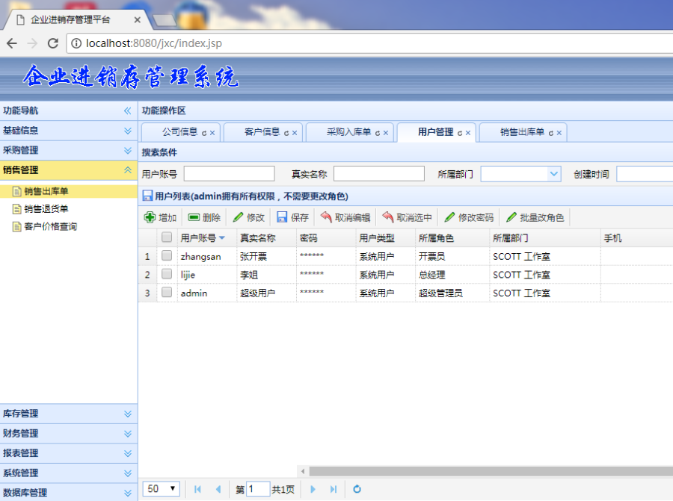Click the refresh icon in pagination bar

coord(357,489)
